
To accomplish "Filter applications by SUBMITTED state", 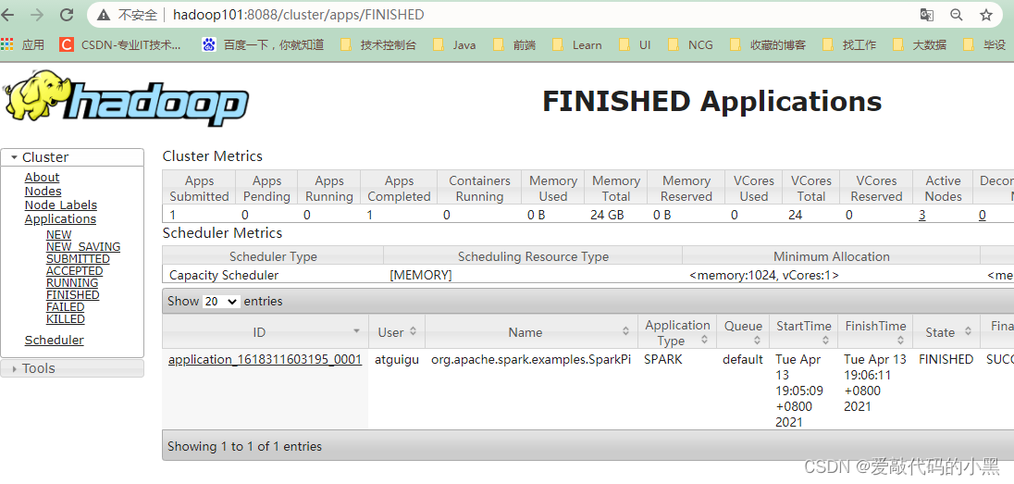I will tap(78, 259).
